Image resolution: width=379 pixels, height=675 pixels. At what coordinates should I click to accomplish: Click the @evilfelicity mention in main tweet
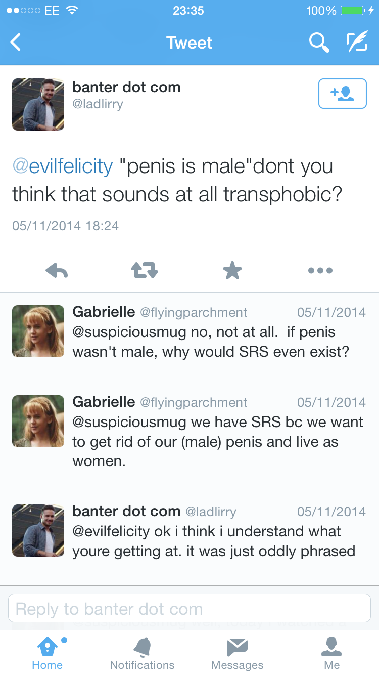point(63,166)
